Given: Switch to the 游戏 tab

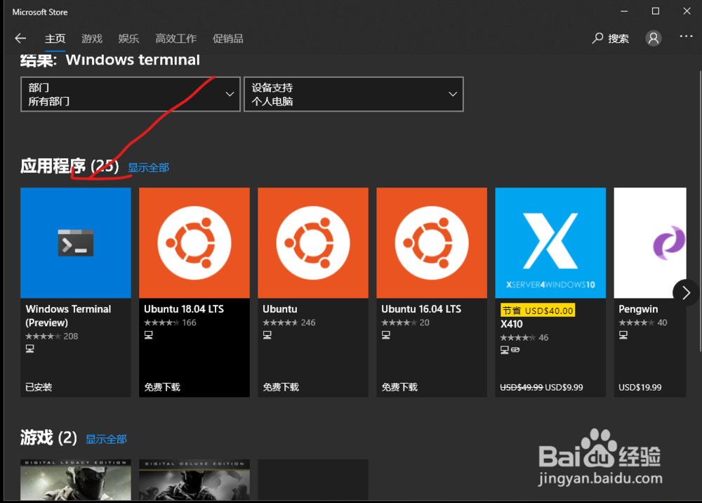Looking at the screenshot, I should [92, 39].
